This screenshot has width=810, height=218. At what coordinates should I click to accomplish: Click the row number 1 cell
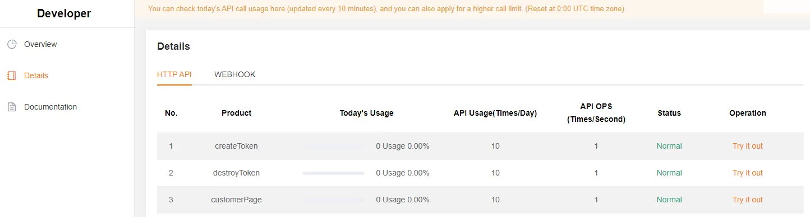[171, 146]
